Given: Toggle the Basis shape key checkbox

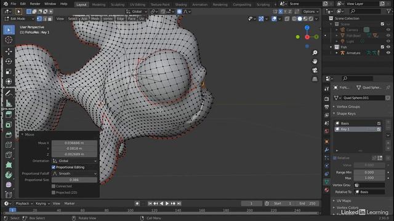Looking at the screenshot, I should [379, 123].
